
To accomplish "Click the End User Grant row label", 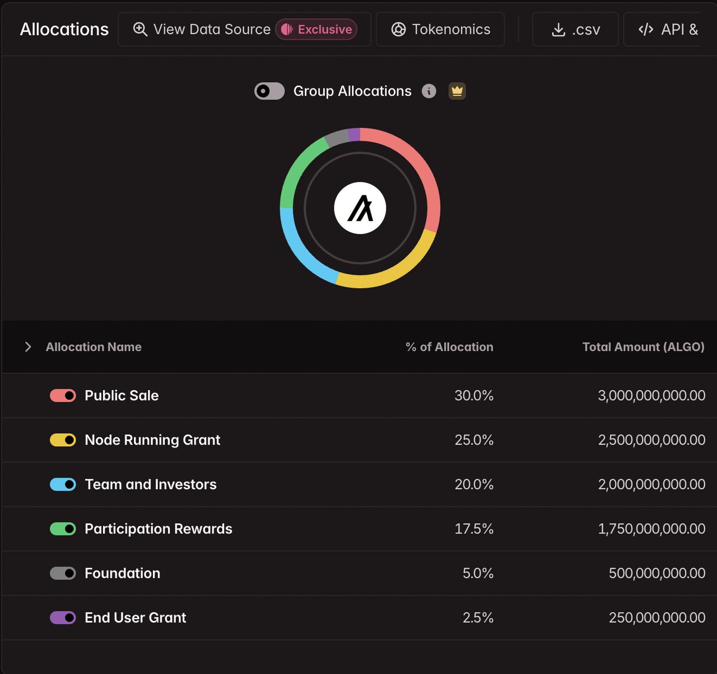I will pyautogui.click(x=136, y=617).
